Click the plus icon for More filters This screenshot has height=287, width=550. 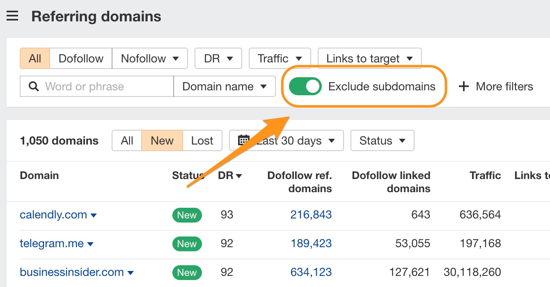463,87
